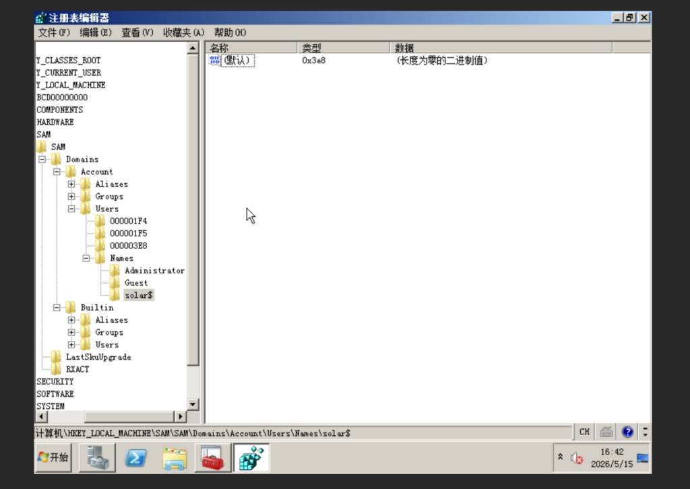Expand the Groups key under Builtin
This screenshot has width=690, height=489.
71,333
